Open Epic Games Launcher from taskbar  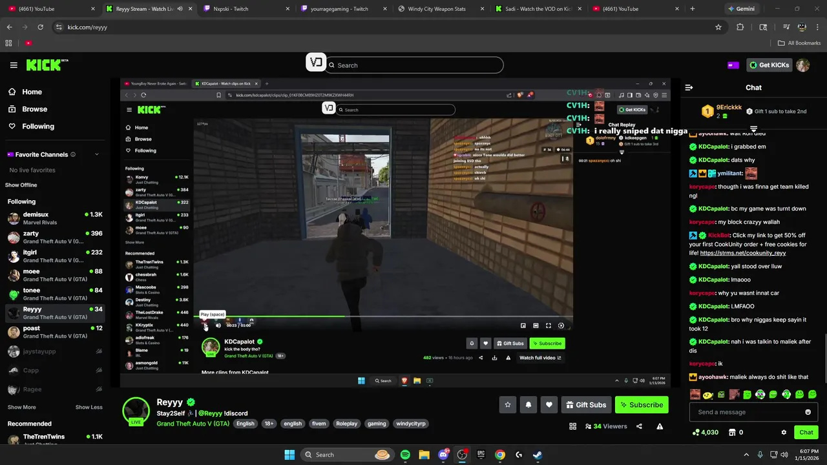pos(481,455)
